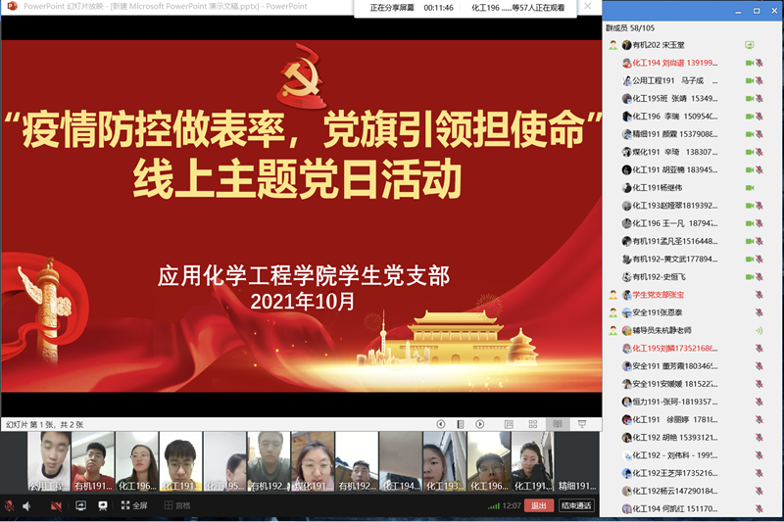Click the screen sharing icon beside 有机202 宋玉堂
The image size is (784, 522).
click(x=749, y=45)
